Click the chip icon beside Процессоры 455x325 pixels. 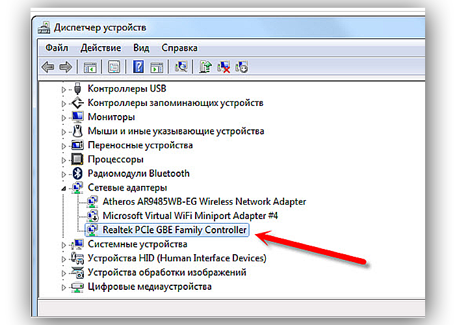(77, 159)
